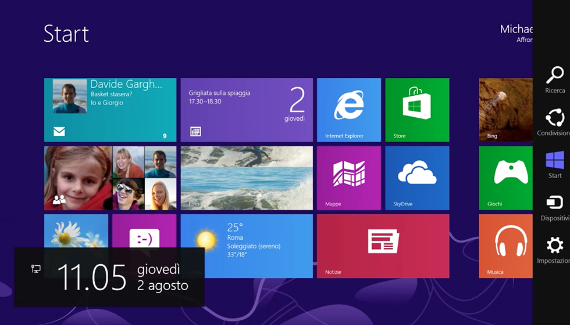The width and height of the screenshot is (570, 325).
Task: Open the Notizie news tile
Action: click(383, 245)
